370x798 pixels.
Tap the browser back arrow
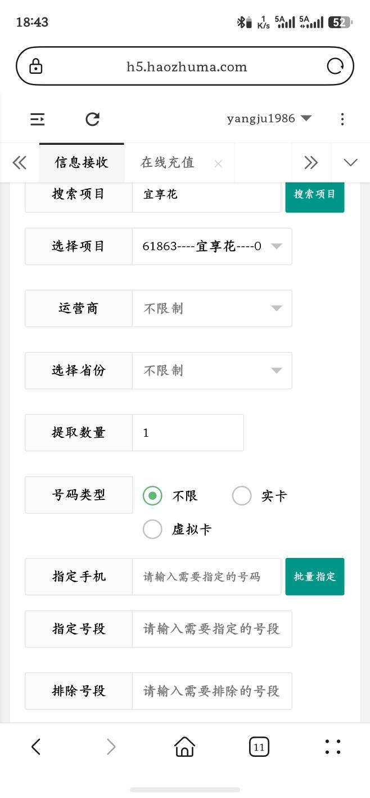pos(36,747)
